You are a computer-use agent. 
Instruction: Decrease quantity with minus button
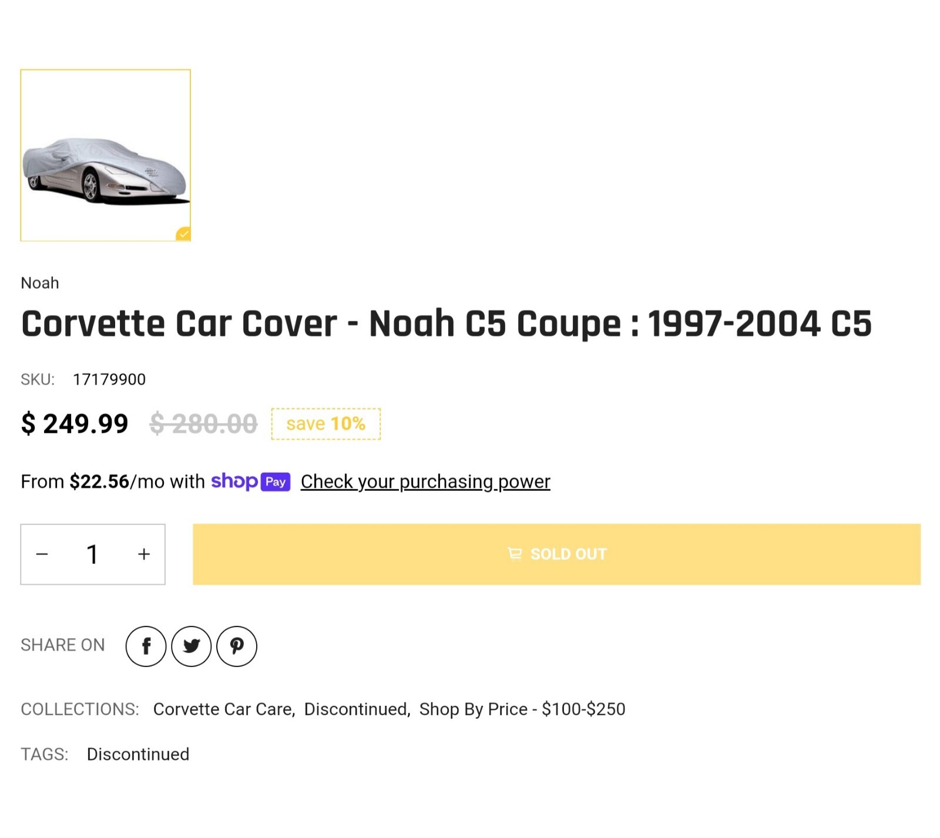point(42,554)
